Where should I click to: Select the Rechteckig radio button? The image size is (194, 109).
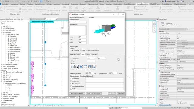coord(71,58)
